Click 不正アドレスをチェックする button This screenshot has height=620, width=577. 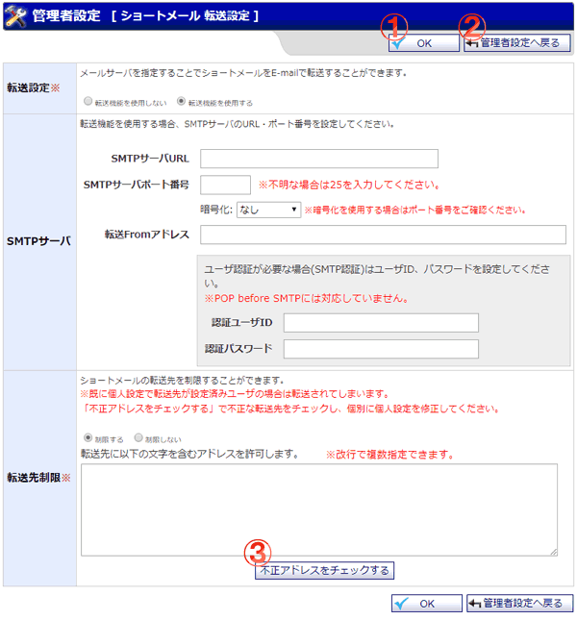[x=324, y=571]
